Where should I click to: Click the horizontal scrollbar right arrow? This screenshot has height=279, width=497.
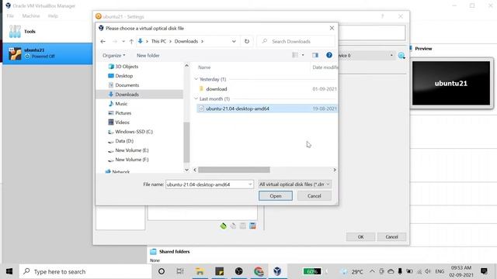click(335, 170)
